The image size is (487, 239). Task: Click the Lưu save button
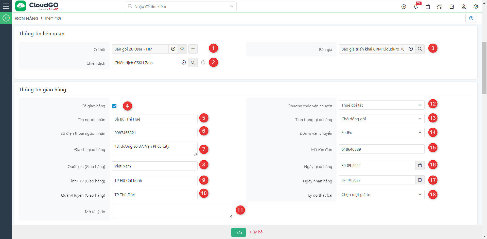click(x=238, y=232)
